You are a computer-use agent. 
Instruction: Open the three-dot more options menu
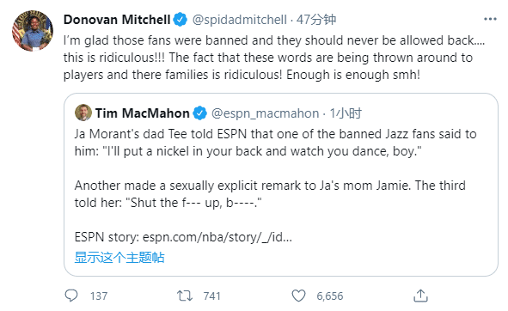pos(490,19)
